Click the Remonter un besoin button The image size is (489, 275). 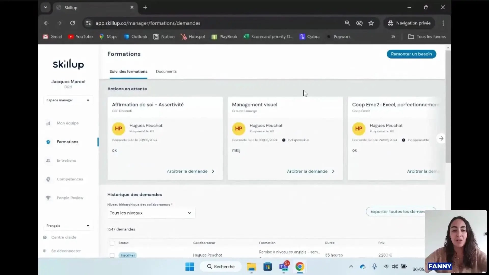(x=411, y=54)
